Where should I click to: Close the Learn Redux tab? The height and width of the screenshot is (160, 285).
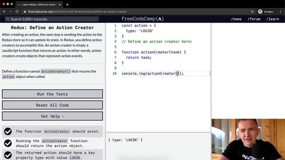click(x=60, y=4)
